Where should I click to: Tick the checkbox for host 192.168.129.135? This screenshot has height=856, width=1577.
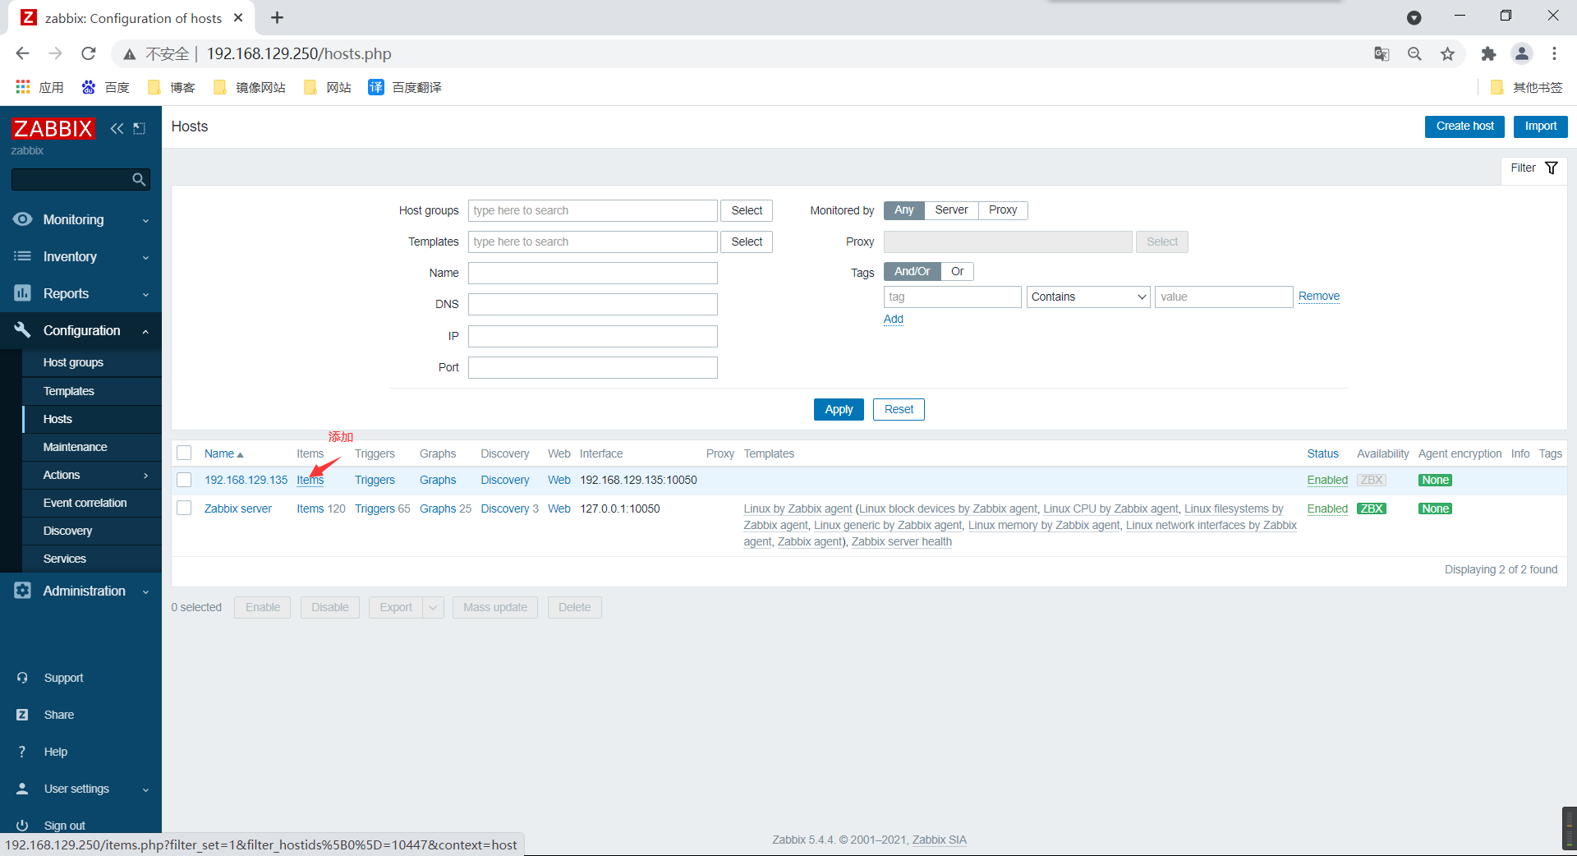point(184,480)
